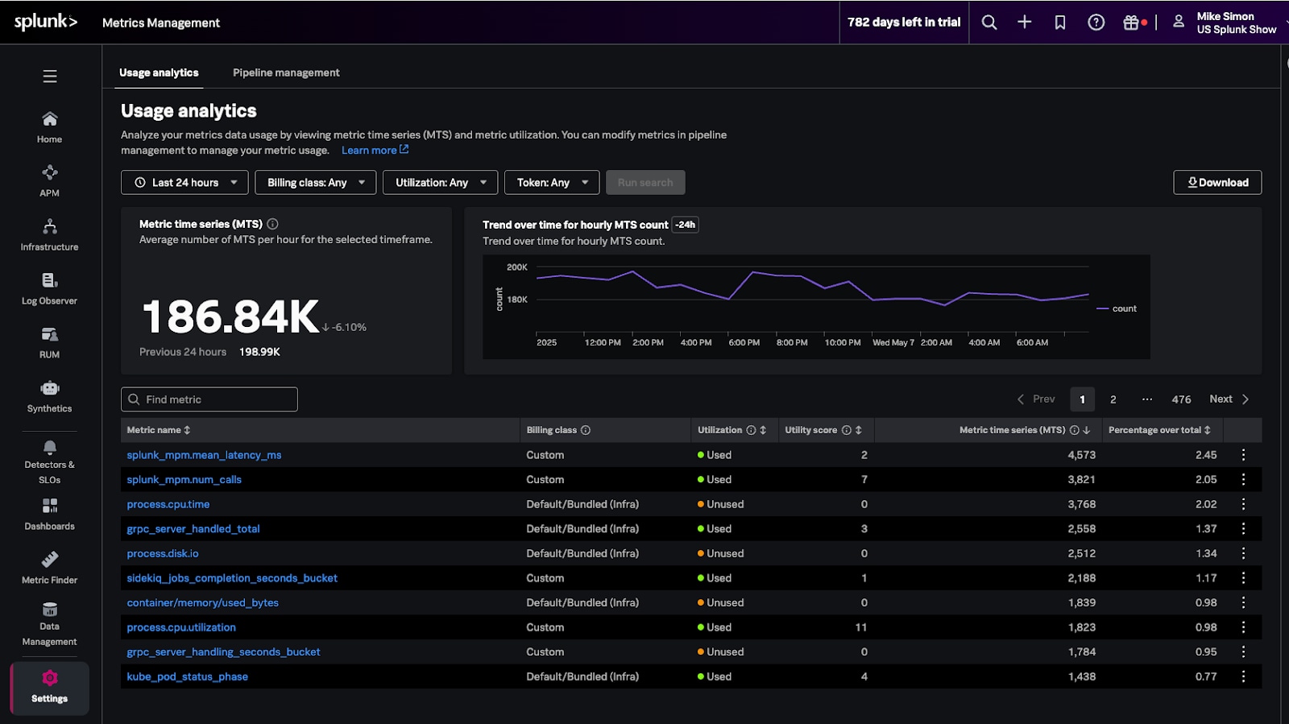This screenshot has height=724, width=1289.
Task: Click the count legend entry on chart
Action: 1117,308
